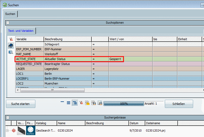204x137 pixels.
Task: Collapse the Suchergebnisse section
Action: 8,118
